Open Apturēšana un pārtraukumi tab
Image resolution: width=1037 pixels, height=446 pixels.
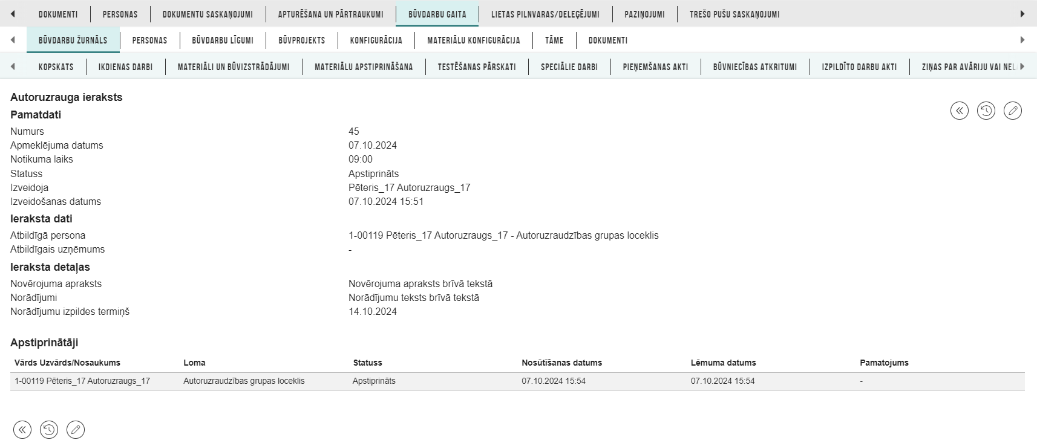point(330,14)
